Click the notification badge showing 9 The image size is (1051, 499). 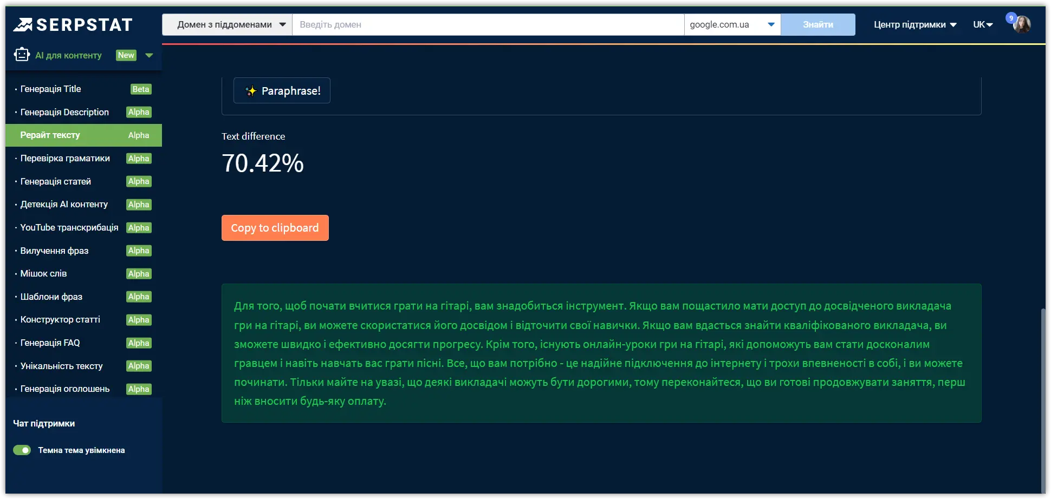coord(1011,18)
